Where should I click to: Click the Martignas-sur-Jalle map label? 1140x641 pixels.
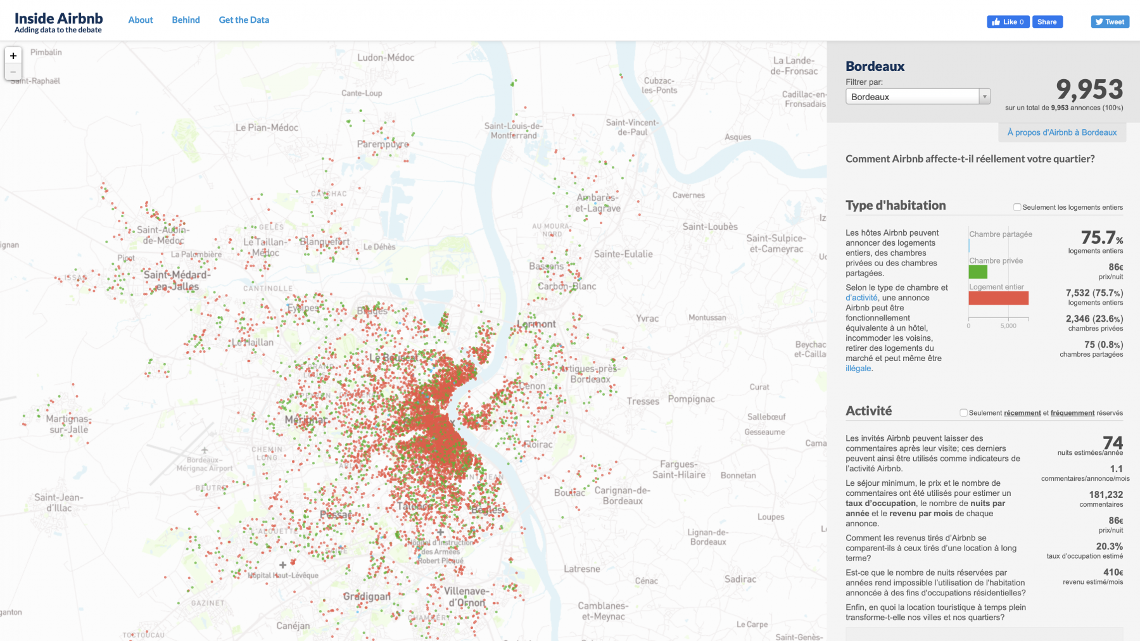click(x=69, y=424)
